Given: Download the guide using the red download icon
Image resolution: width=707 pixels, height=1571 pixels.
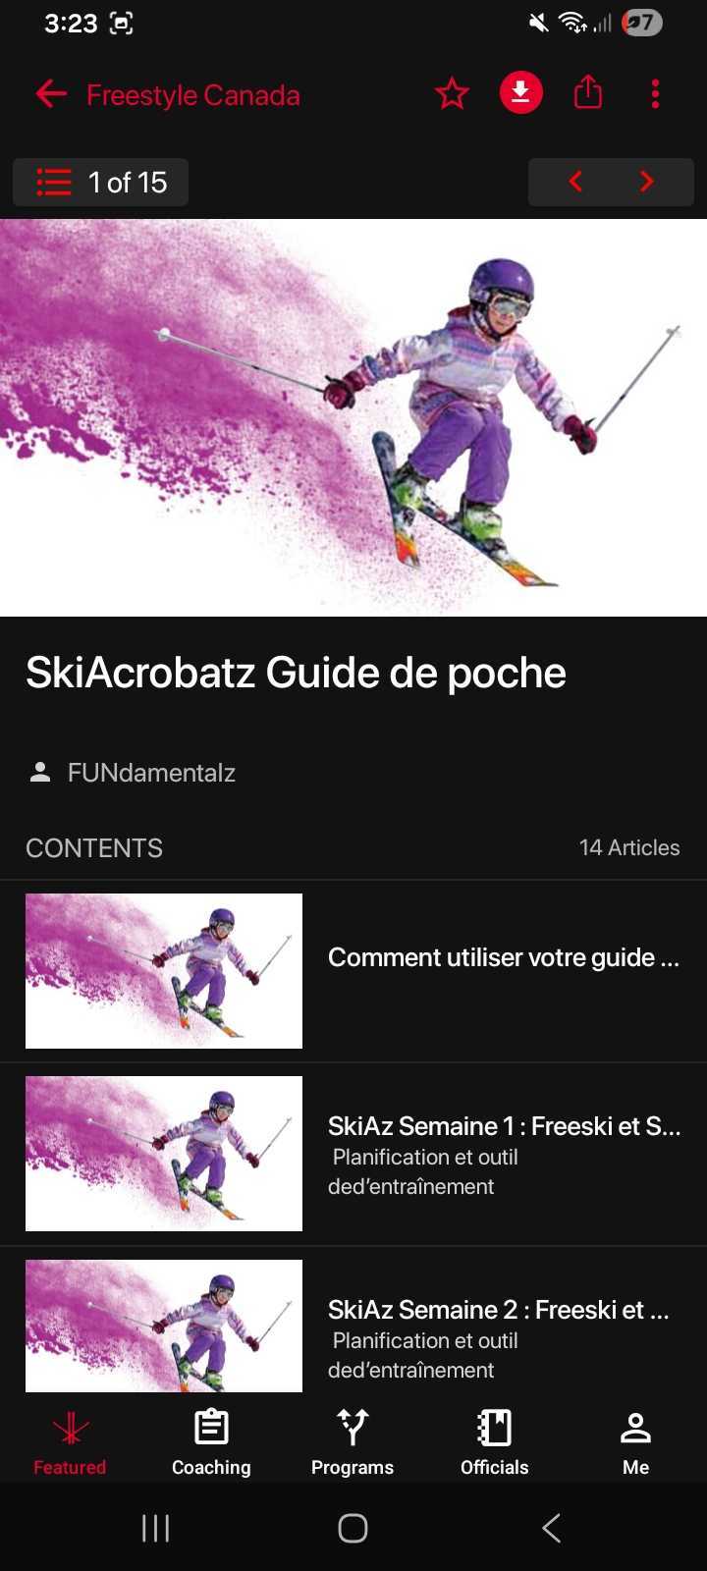Looking at the screenshot, I should coord(521,93).
